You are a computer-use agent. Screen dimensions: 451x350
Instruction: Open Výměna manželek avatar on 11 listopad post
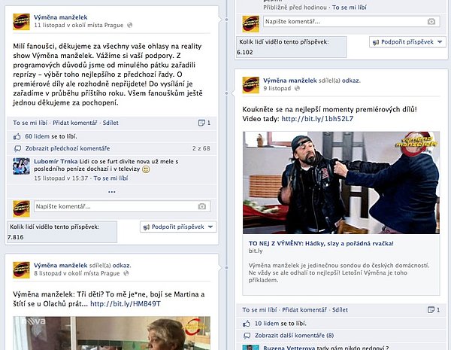point(21,22)
